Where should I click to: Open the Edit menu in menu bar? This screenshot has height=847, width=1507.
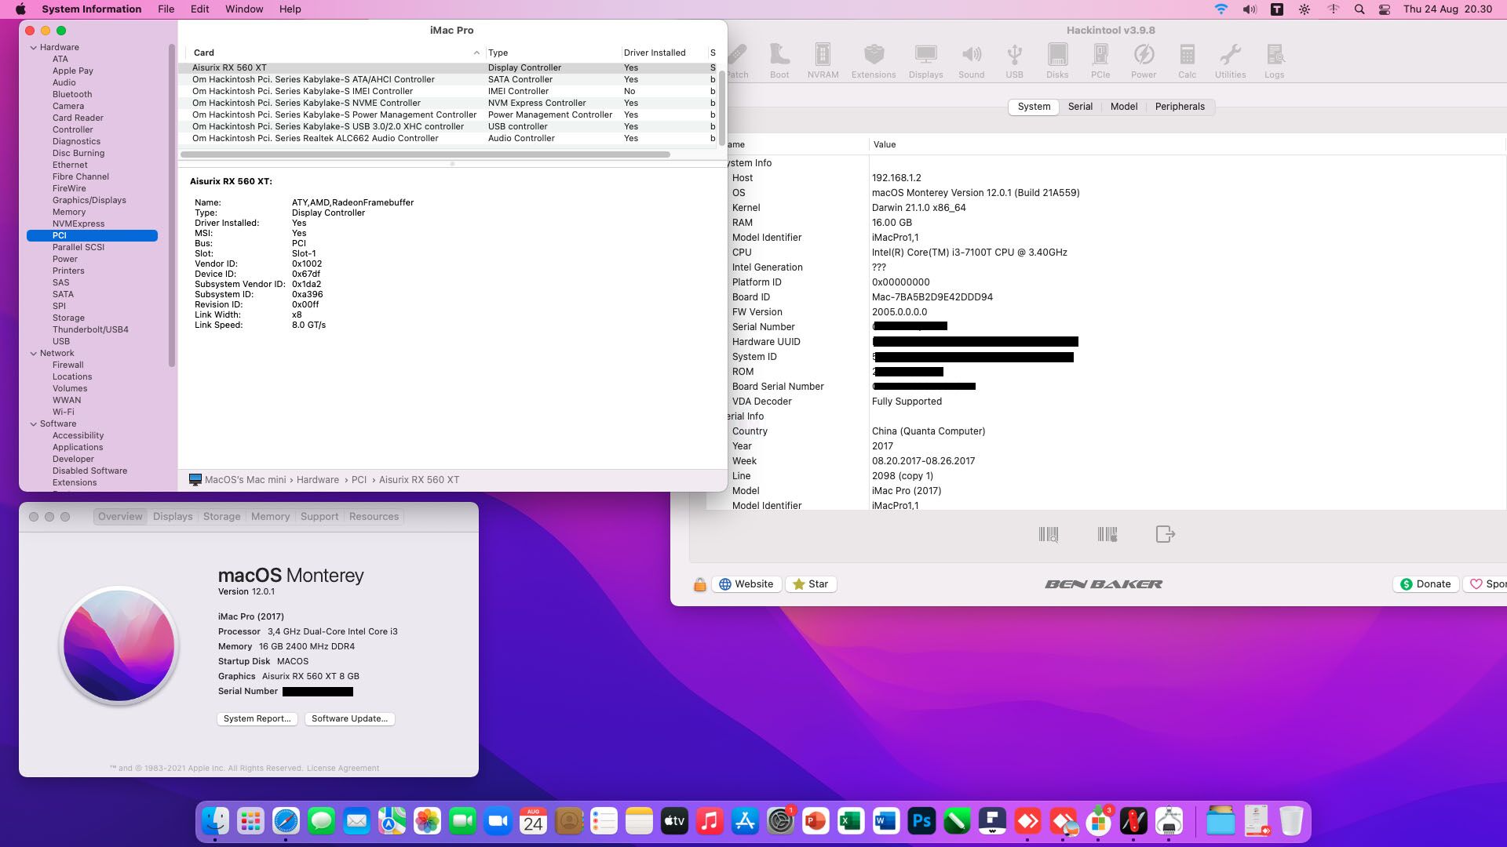tap(199, 9)
